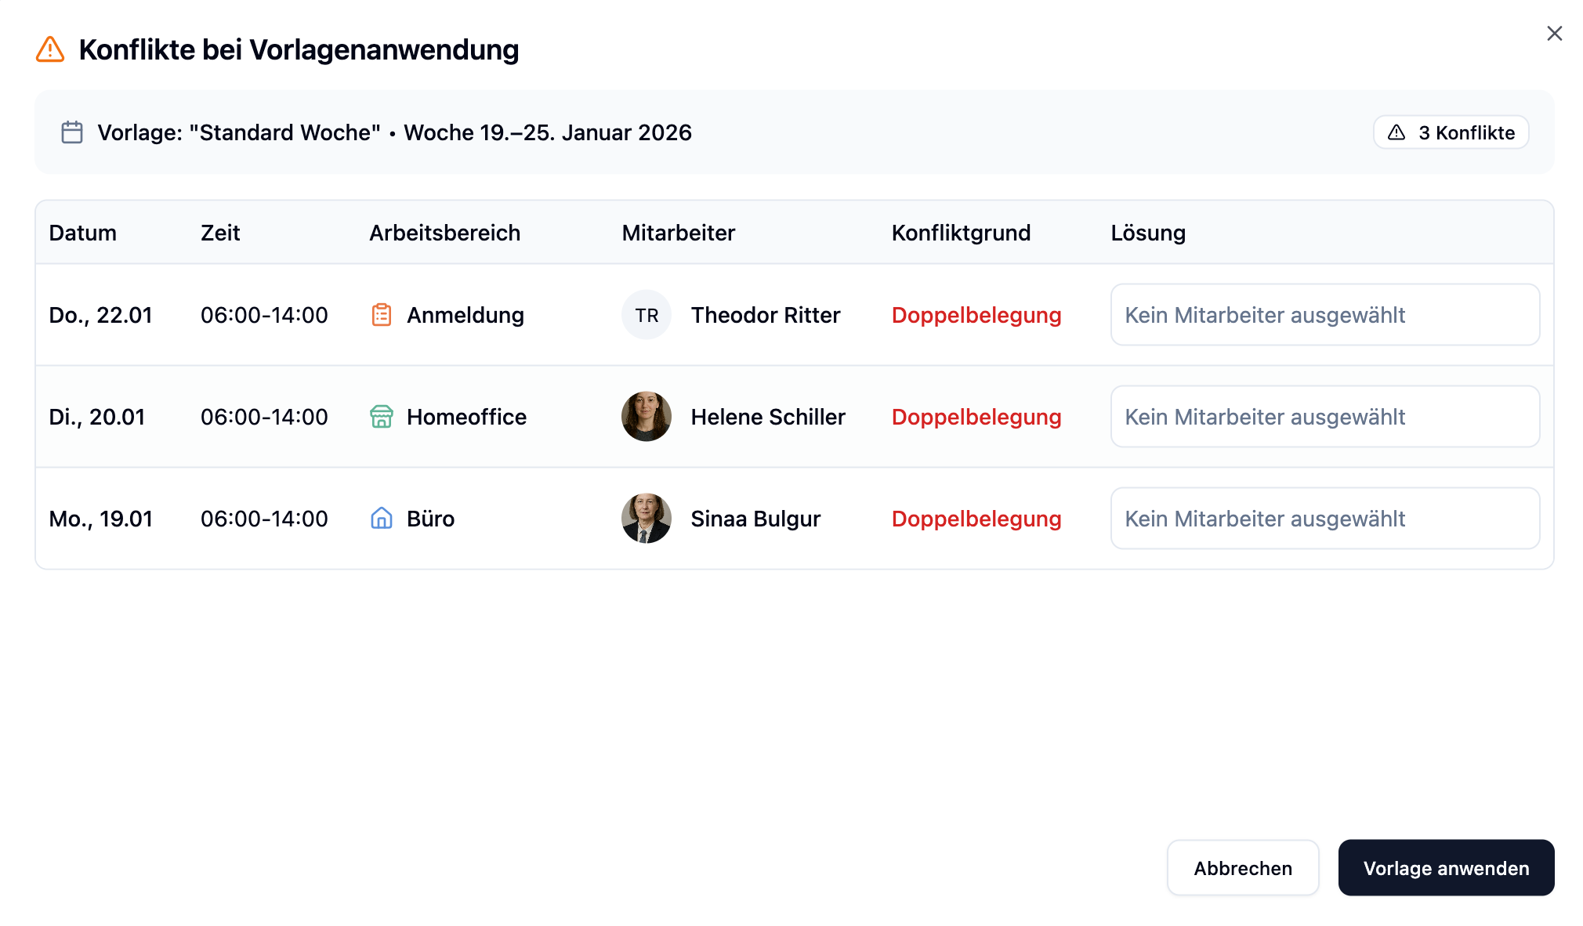This screenshot has width=1583, height=926.
Task: Click the 3 Konflikte badge
Action: (x=1451, y=132)
